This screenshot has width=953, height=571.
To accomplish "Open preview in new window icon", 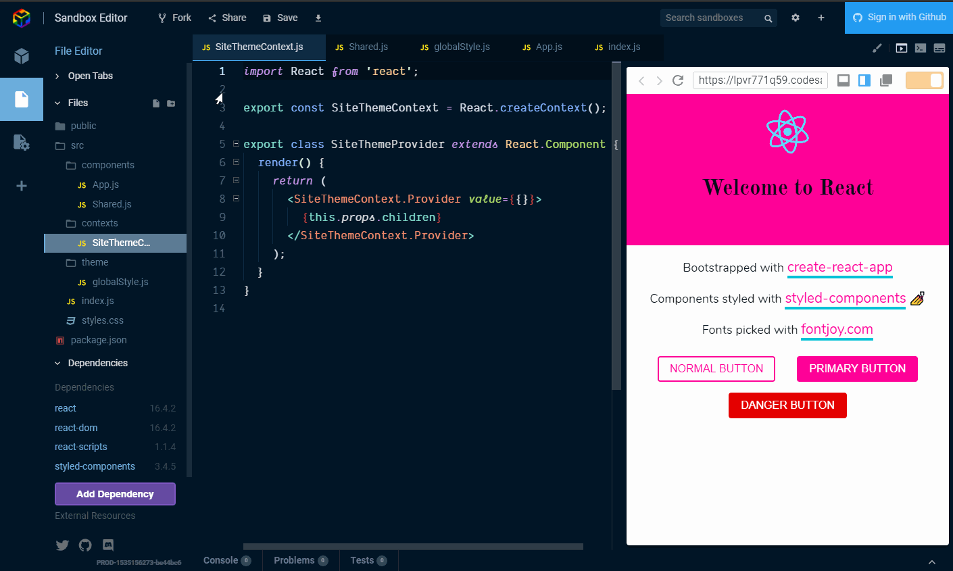I will [886, 80].
